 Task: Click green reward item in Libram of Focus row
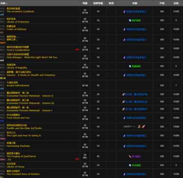(x=136, y=165)
